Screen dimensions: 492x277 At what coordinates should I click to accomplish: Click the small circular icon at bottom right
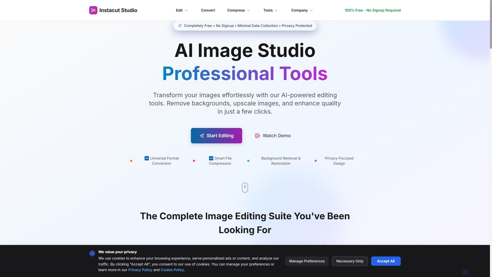pyautogui.click(x=465, y=272)
